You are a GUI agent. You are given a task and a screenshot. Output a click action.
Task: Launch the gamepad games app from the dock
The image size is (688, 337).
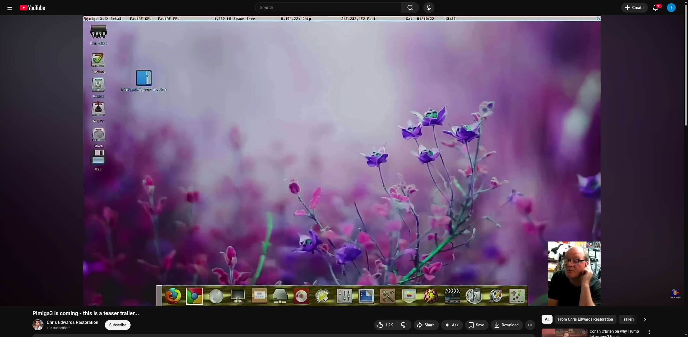[517, 296]
